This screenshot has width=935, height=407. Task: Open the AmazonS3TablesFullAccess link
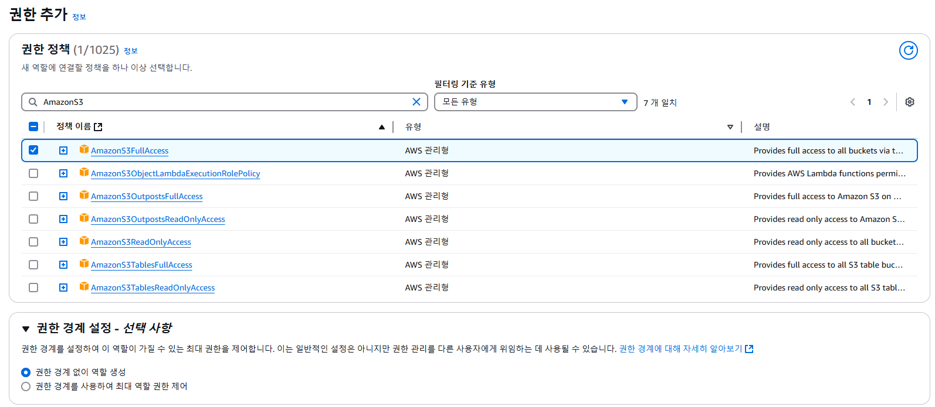point(141,265)
